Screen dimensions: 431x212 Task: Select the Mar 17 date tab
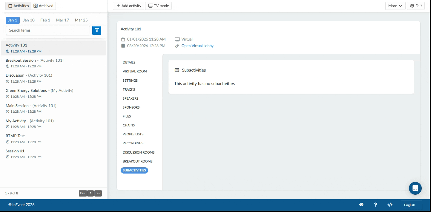(62, 20)
